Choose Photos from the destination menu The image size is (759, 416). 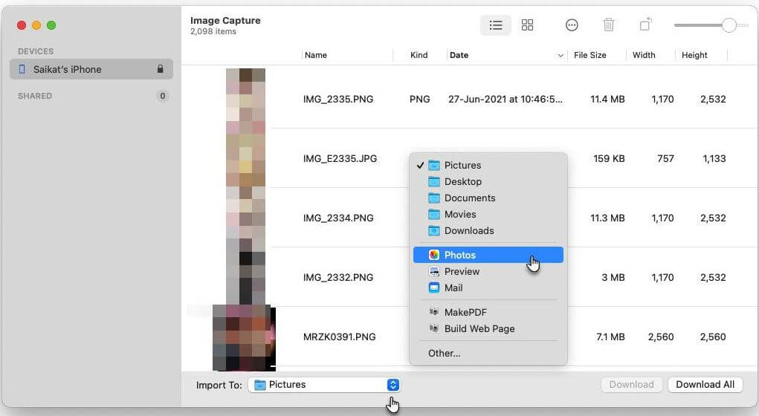tap(488, 255)
